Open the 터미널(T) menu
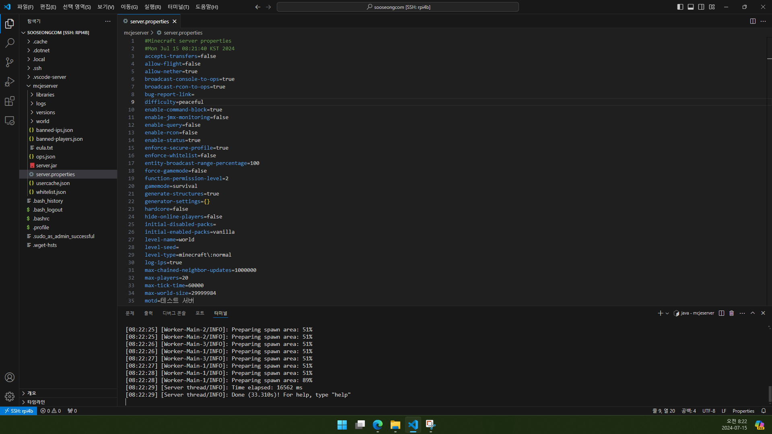This screenshot has width=772, height=434. click(x=178, y=7)
